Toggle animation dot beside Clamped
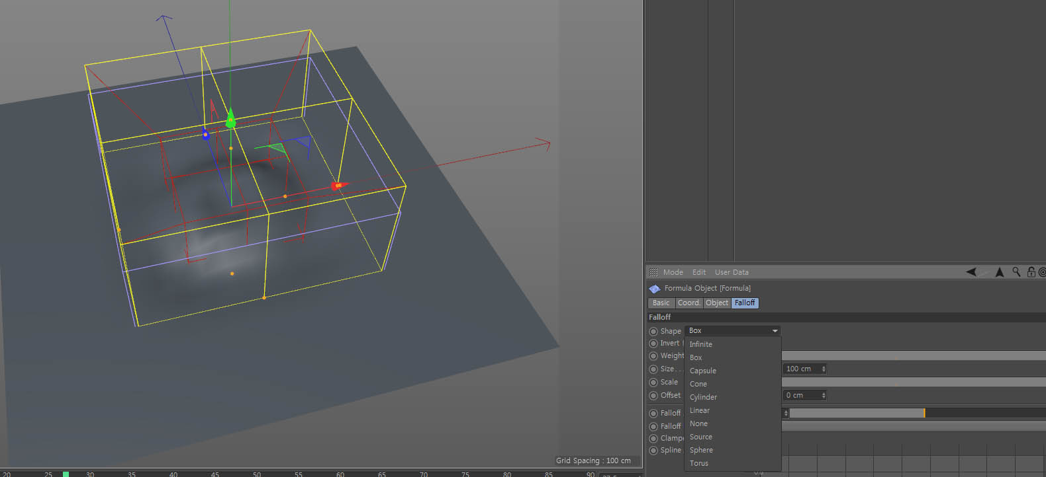The image size is (1046, 477). [653, 439]
